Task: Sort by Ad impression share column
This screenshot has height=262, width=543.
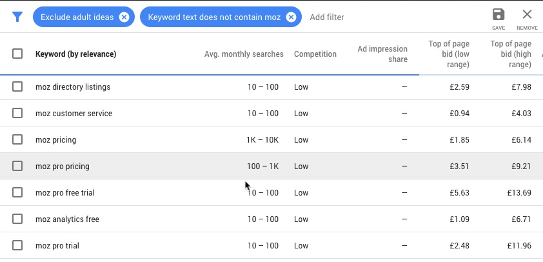Action: [382, 54]
